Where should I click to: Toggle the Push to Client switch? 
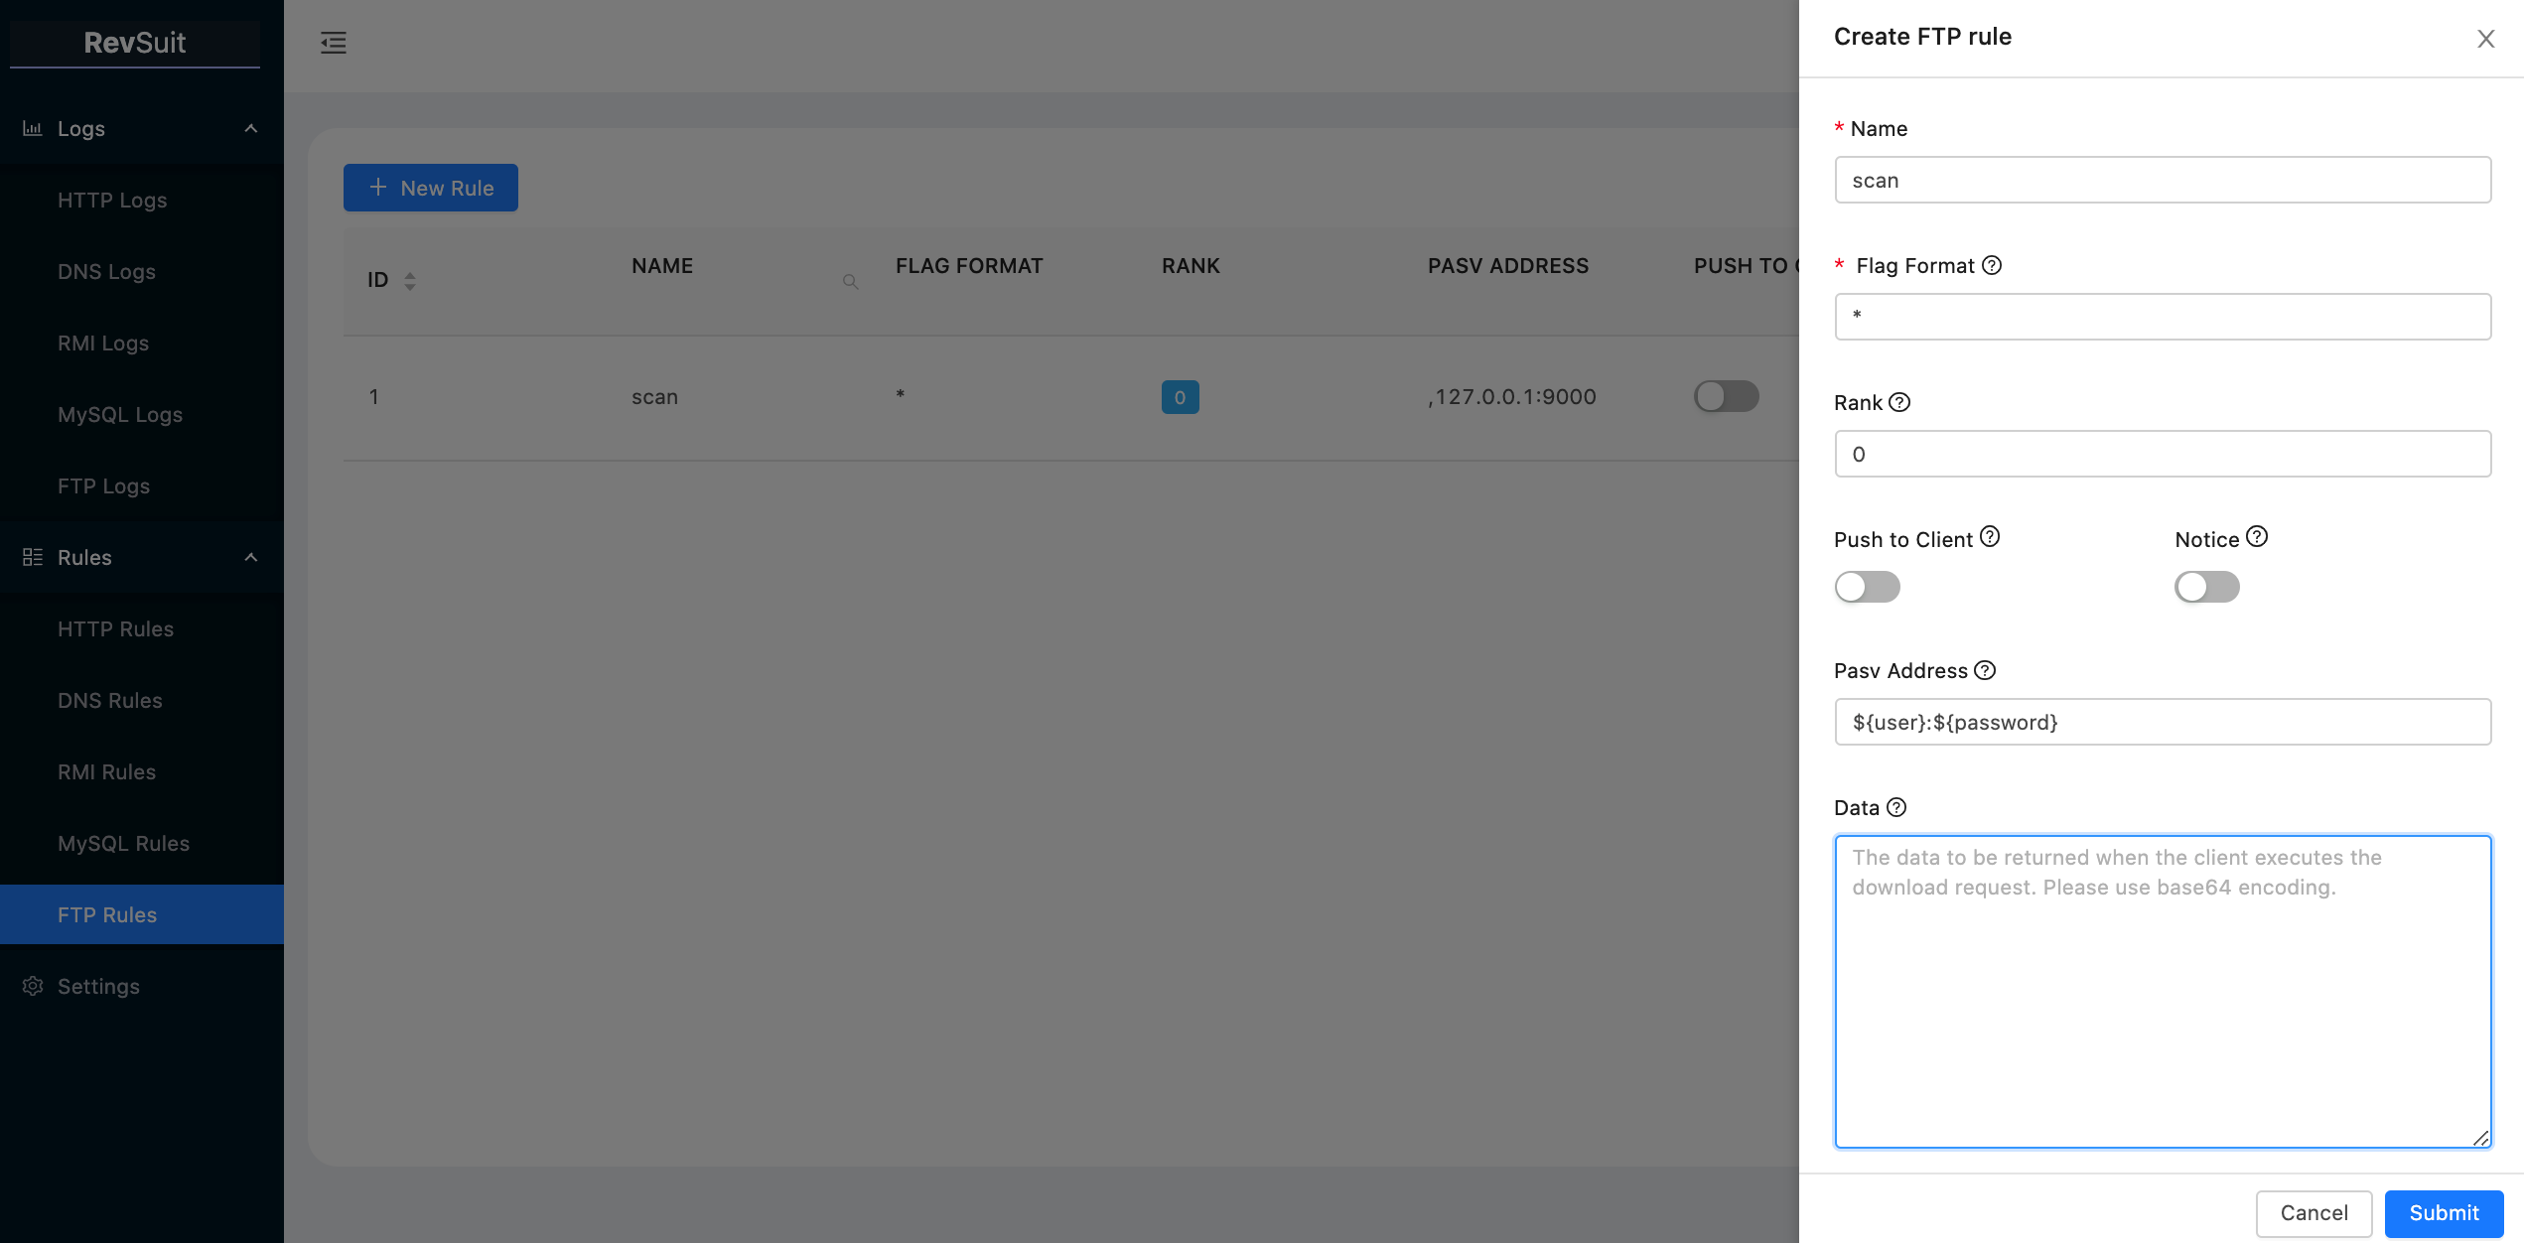[x=1868, y=586]
